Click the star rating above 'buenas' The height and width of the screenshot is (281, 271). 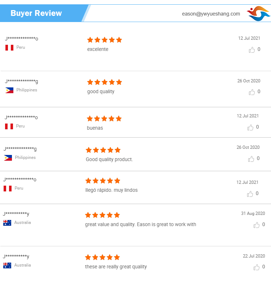coord(104,118)
